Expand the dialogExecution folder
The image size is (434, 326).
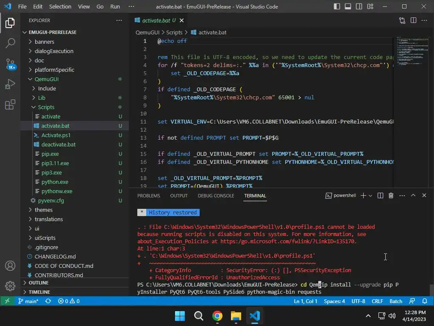(75, 51)
